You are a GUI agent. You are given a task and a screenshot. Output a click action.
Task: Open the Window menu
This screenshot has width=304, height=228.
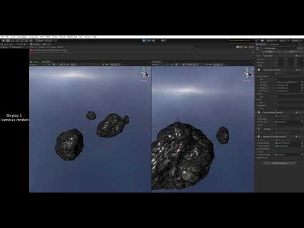[x=87, y=37]
